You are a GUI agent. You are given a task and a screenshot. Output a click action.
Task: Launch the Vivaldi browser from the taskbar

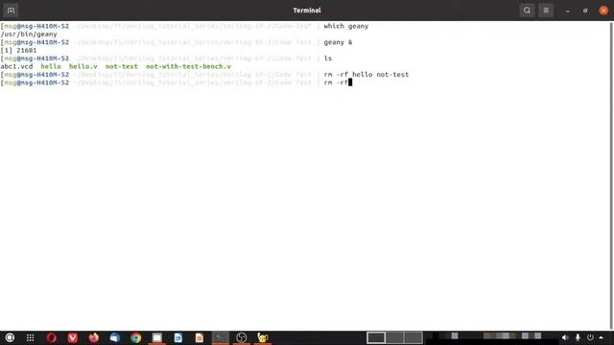pyautogui.click(x=73, y=337)
